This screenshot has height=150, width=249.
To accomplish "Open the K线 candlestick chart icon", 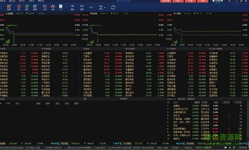I will 53,7.
